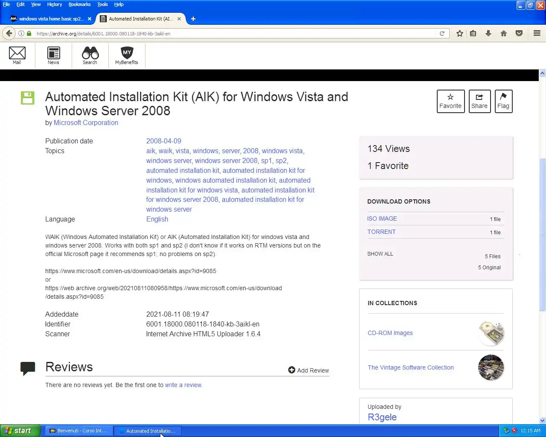Expand SHOW ALL download options
This screenshot has width=546, height=437.
tap(380, 253)
